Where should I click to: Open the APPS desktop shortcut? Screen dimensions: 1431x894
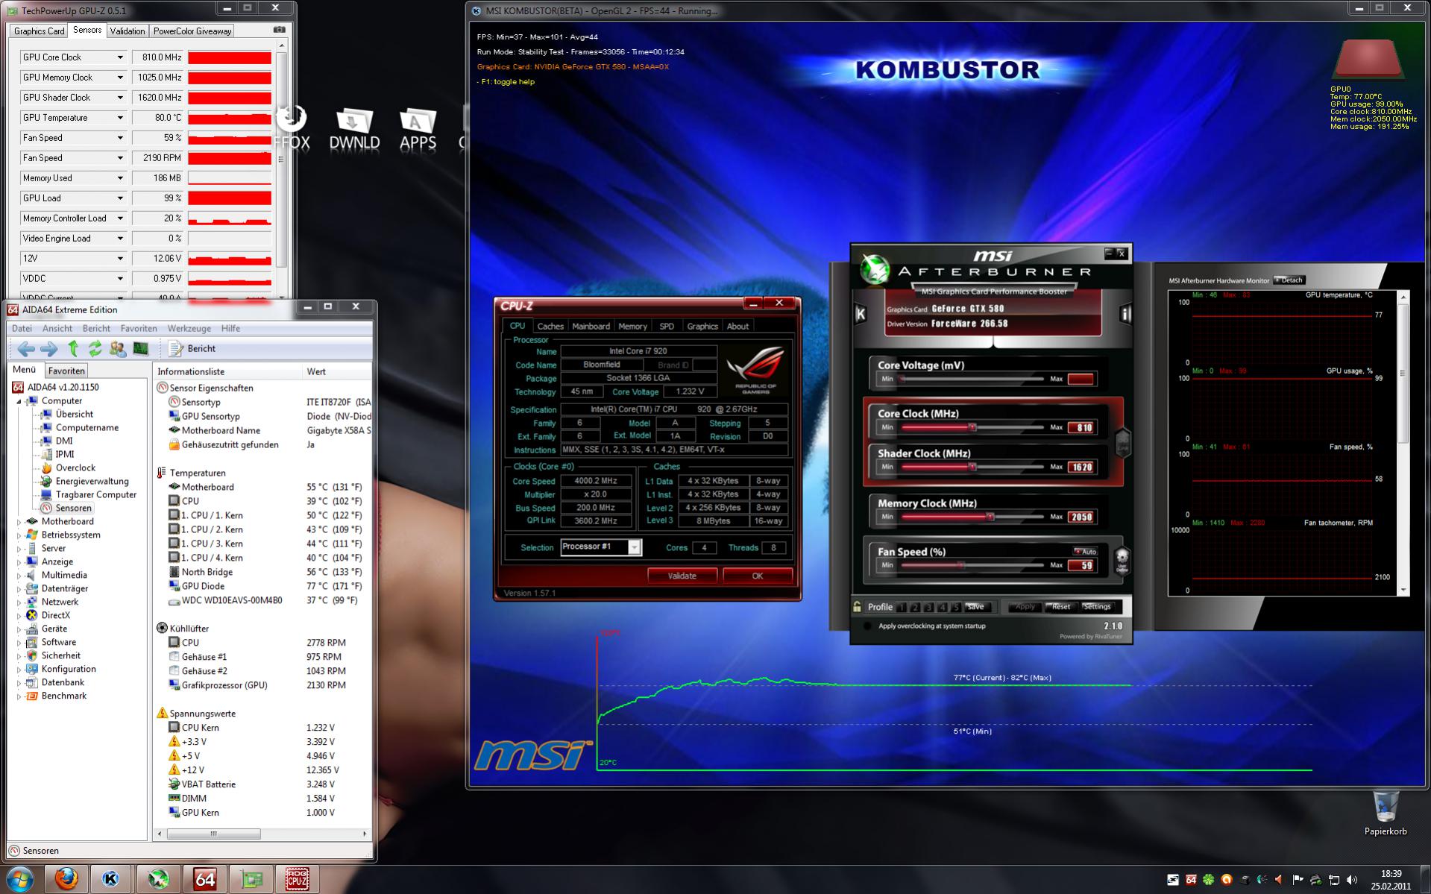(418, 129)
